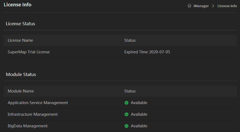240x132 pixels.
Task: Click the Module Name column header
Action: tap(21, 91)
